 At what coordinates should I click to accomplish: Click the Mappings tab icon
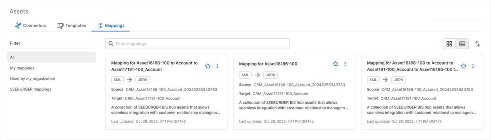click(x=100, y=25)
